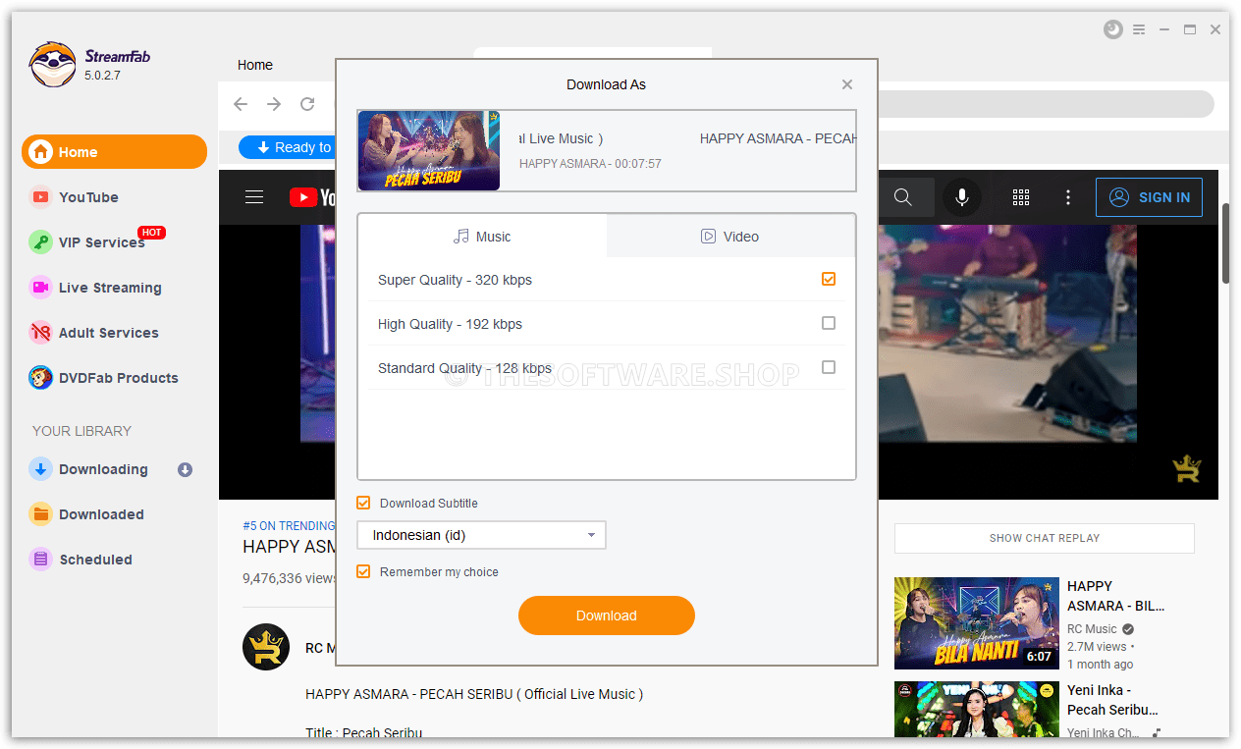1241x749 pixels.
Task: Click the browser address bar
Action: point(1045,104)
